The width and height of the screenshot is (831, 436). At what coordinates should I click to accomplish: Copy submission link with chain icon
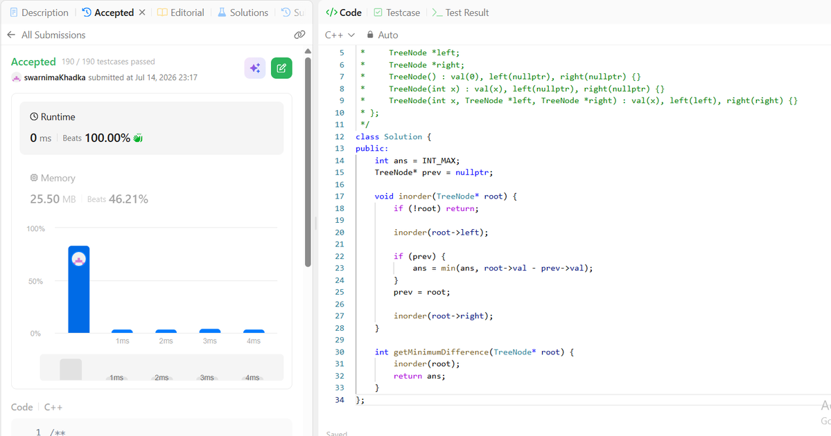click(x=299, y=35)
